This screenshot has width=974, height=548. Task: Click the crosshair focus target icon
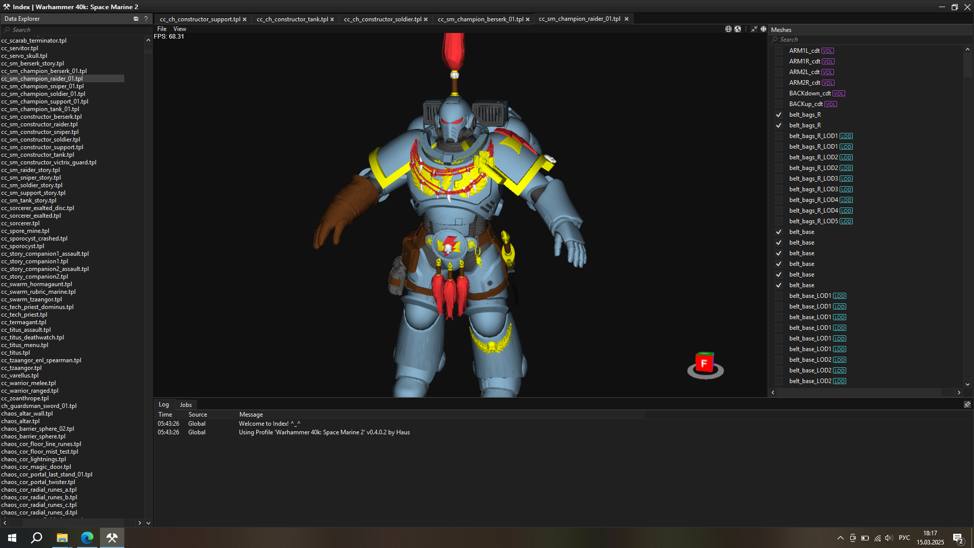(763, 29)
